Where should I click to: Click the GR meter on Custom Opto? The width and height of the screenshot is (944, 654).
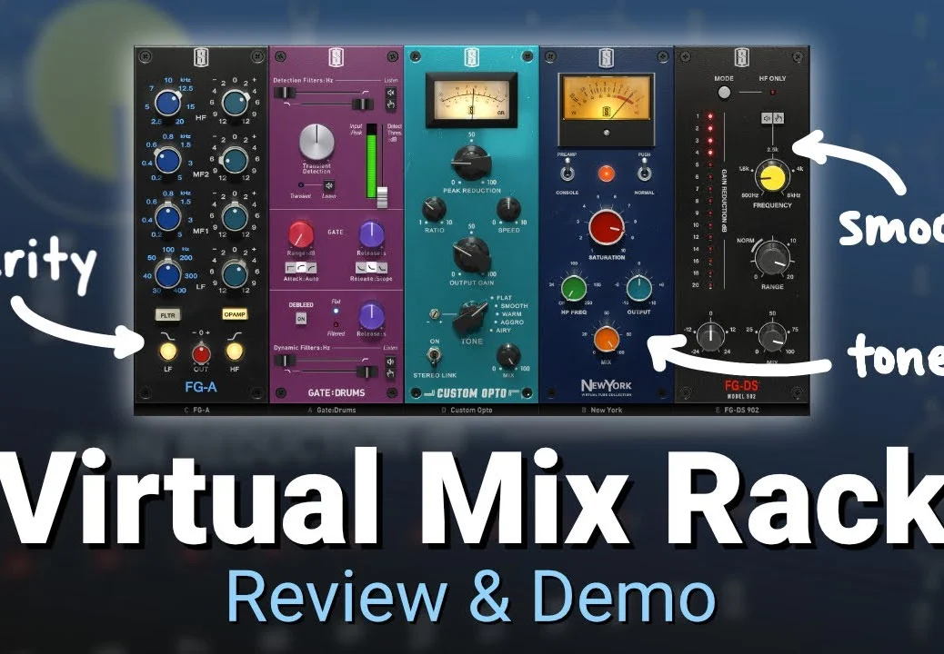(x=471, y=101)
